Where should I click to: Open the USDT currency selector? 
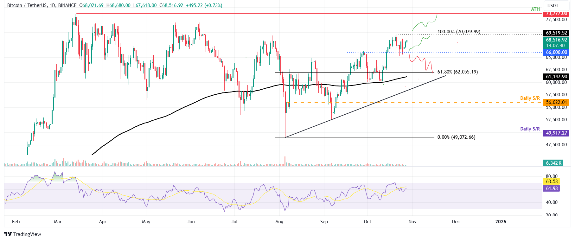556,6
